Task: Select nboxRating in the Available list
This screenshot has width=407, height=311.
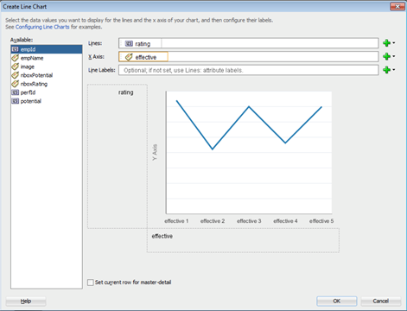Action: (47, 84)
